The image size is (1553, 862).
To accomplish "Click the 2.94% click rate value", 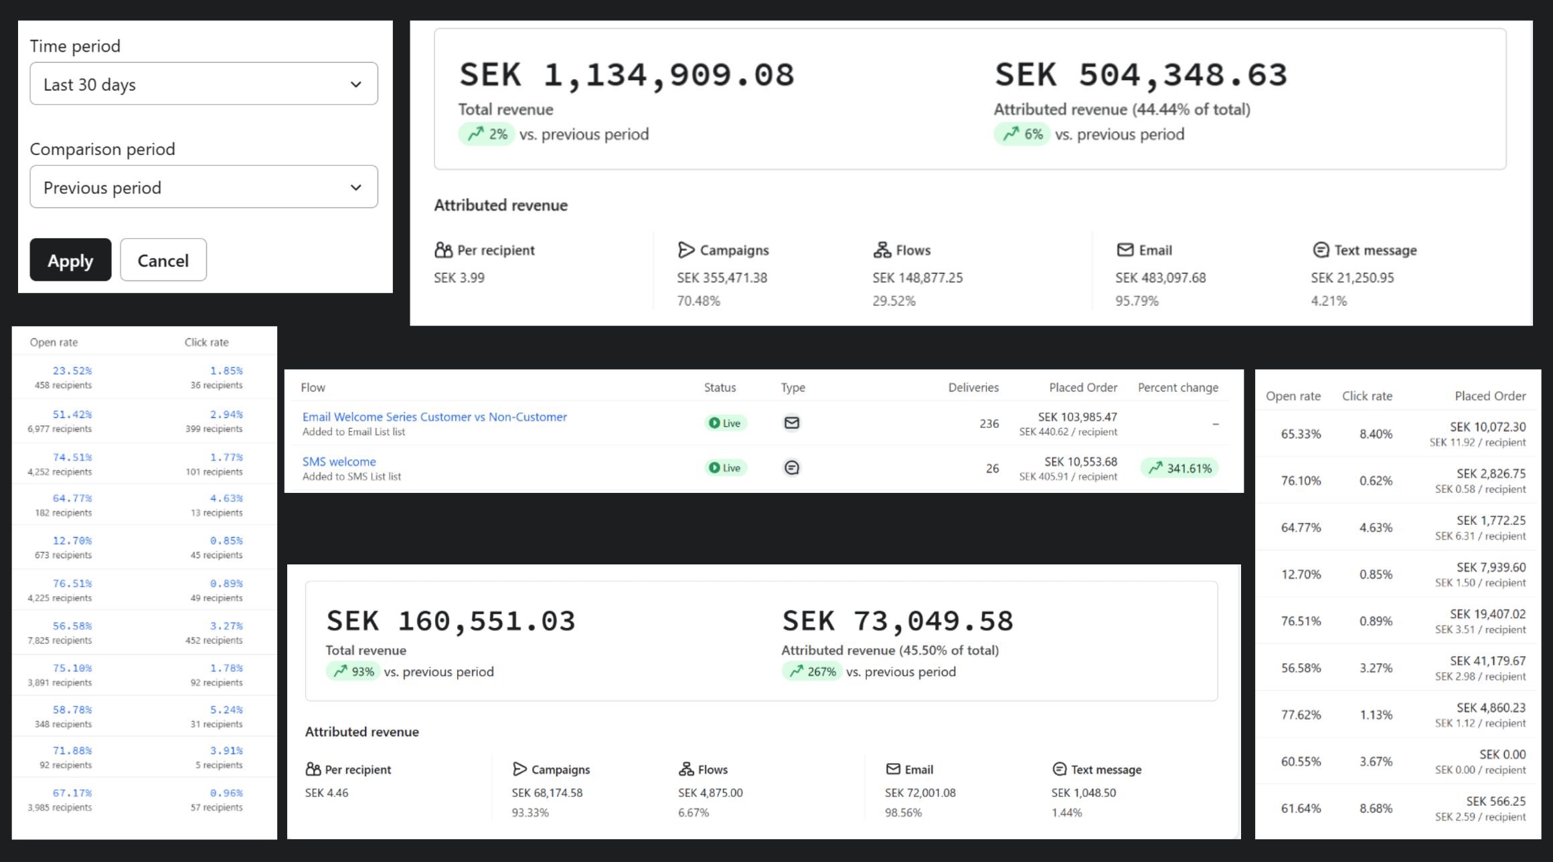I will pos(226,415).
